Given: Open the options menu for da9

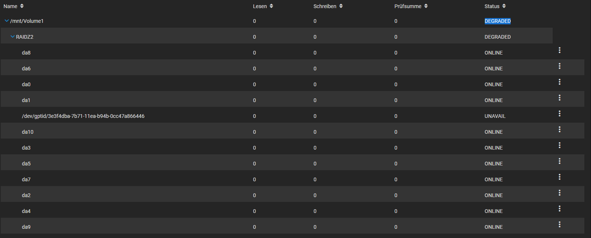Looking at the screenshot, I should (559, 224).
